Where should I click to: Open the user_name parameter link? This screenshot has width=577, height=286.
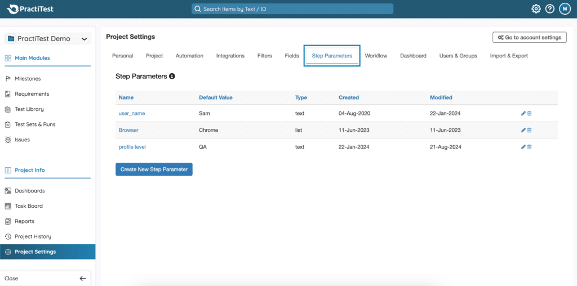(131, 113)
